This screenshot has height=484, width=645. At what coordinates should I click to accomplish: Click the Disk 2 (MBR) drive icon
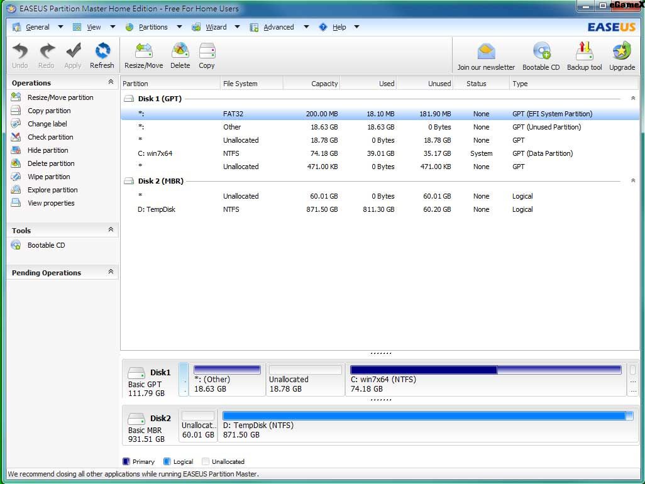[x=129, y=181]
